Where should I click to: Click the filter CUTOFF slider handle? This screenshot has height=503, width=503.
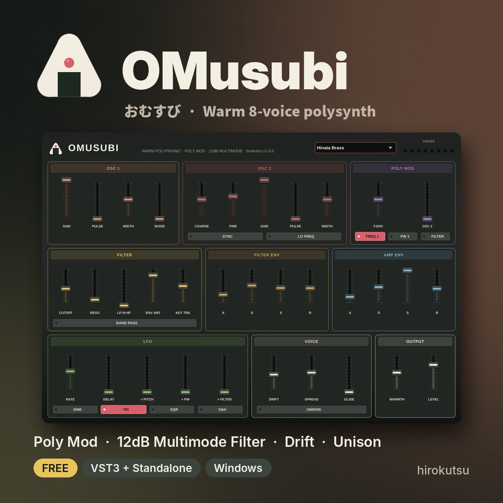(x=65, y=289)
